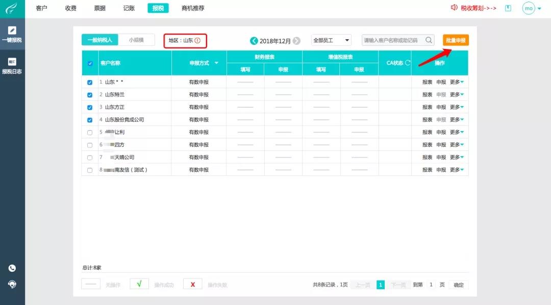The height and width of the screenshot is (305, 551).
Task: Click the info icon beside 地区:山东
Action: coord(197,40)
